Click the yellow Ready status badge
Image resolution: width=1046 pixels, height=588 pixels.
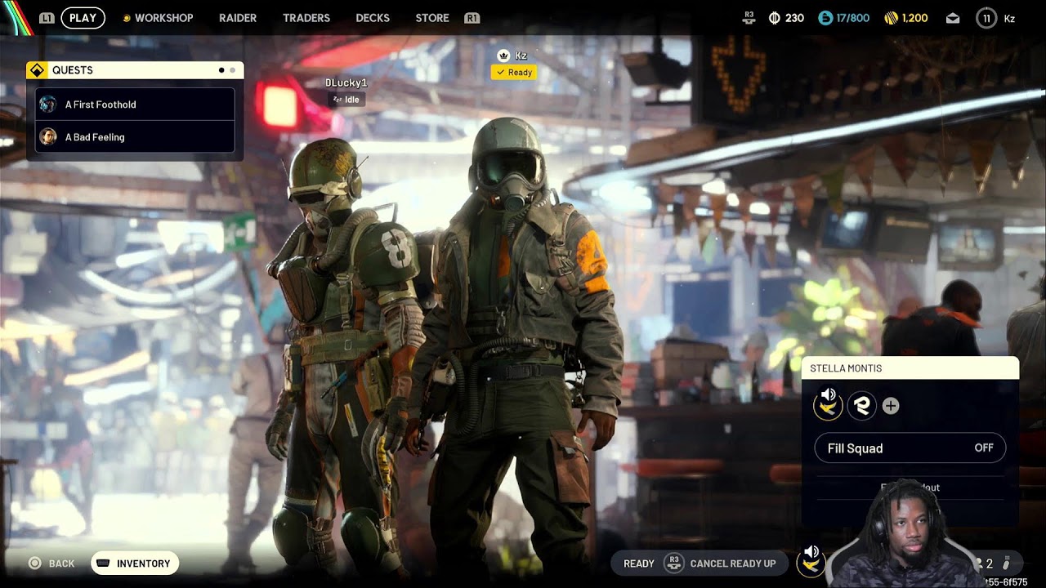point(514,72)
